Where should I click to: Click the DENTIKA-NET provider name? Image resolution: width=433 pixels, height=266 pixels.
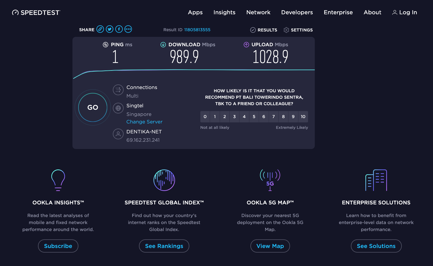[x=144, y=132]
